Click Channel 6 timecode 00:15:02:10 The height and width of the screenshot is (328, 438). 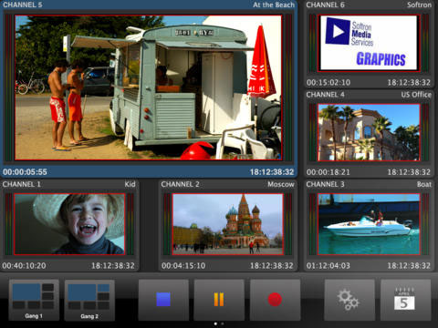click(328, 82)
